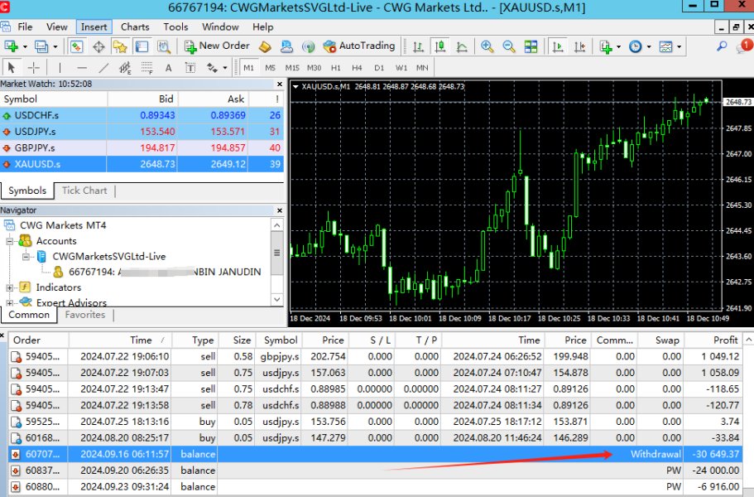
Task: Open the chart Templates dropdown
Action: pos(665,46)
